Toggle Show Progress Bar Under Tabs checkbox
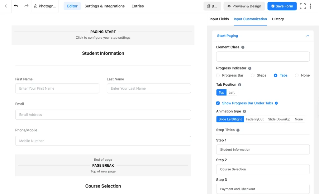The image size is (319, 194). pyautogui.click(x=218, y=103)
